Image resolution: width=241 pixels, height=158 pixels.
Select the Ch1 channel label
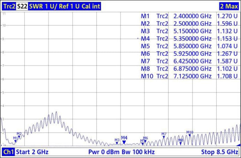[x=8, y=152]
